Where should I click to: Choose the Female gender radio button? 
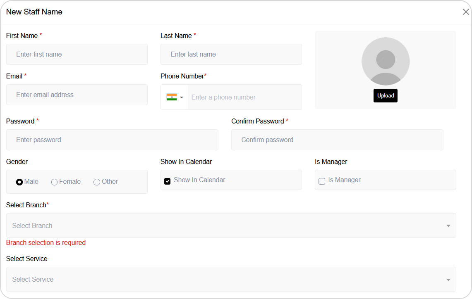(x=54, y=182)
